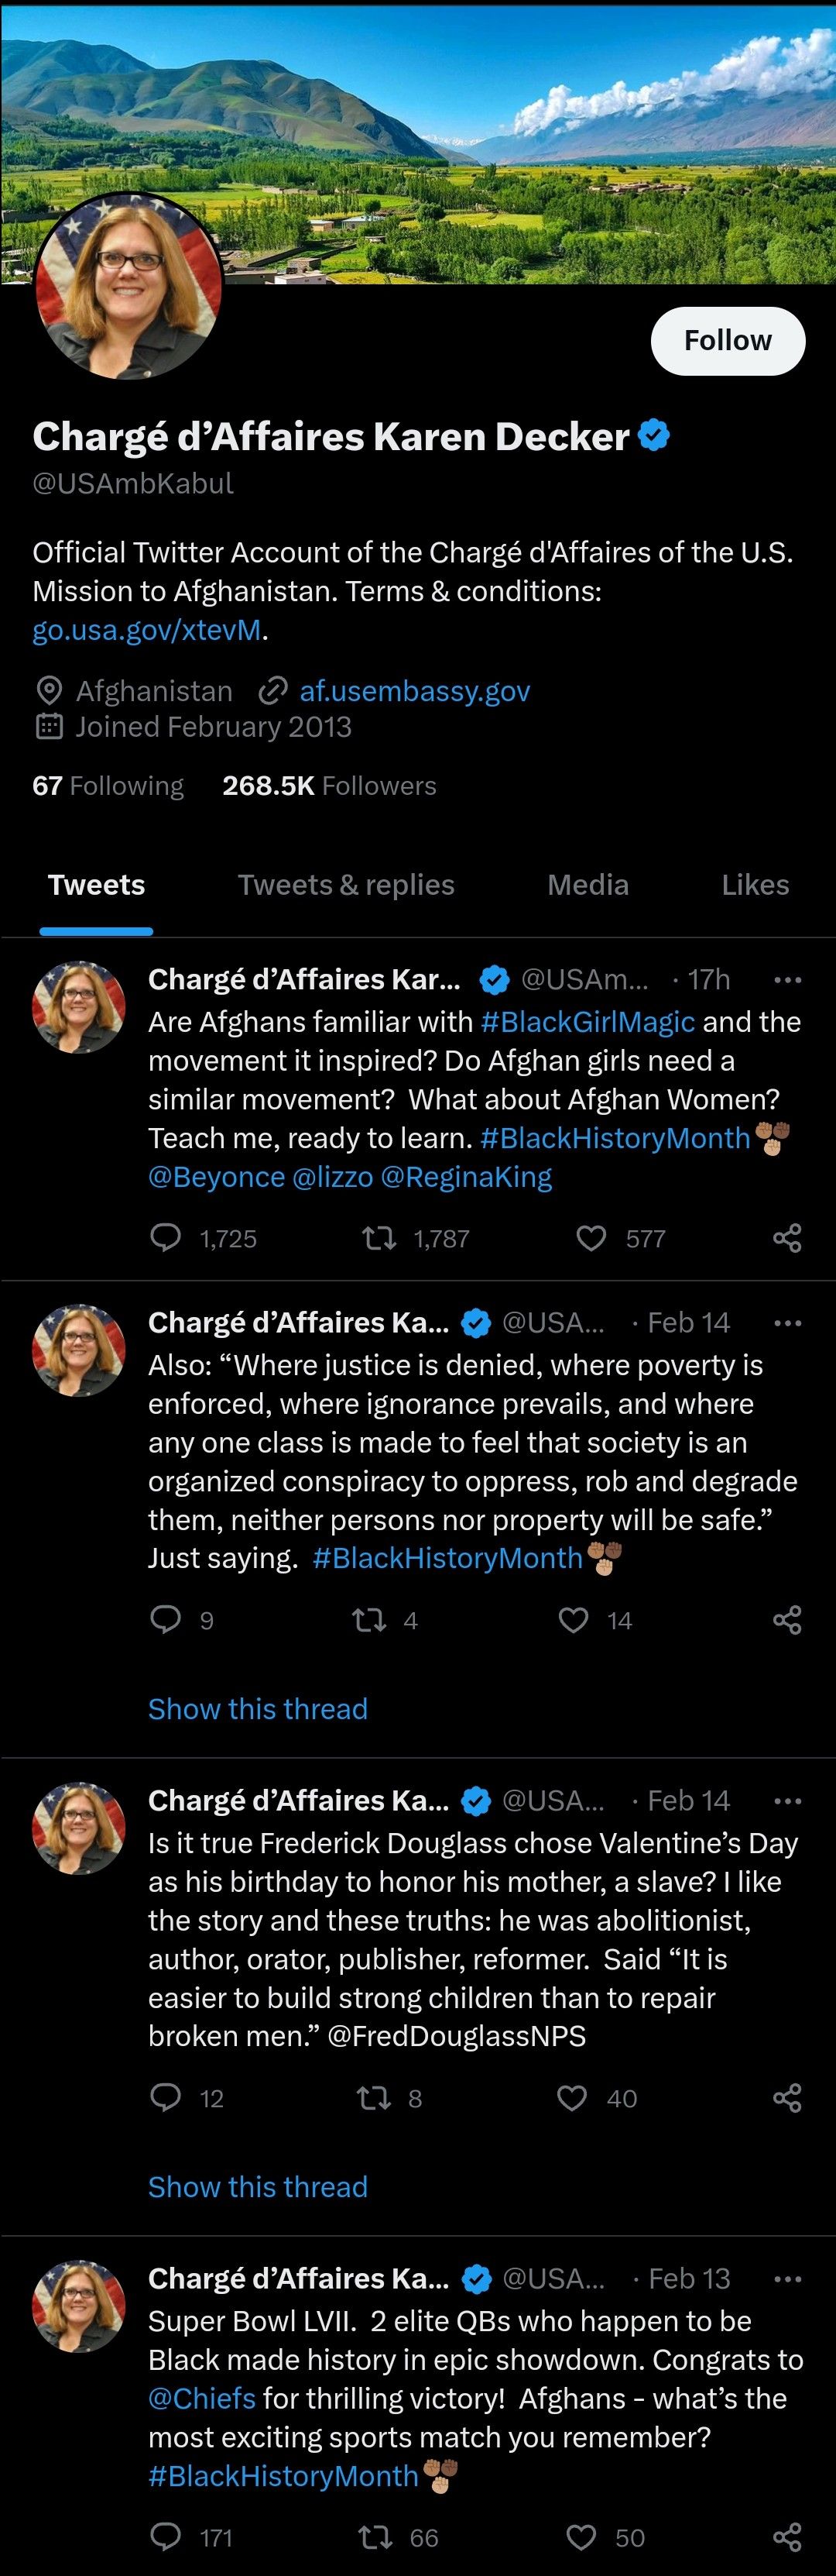
Task: Open the #BlackGirlMagic hashtag
Action: pyautogui.click(x=588, y=1022)
